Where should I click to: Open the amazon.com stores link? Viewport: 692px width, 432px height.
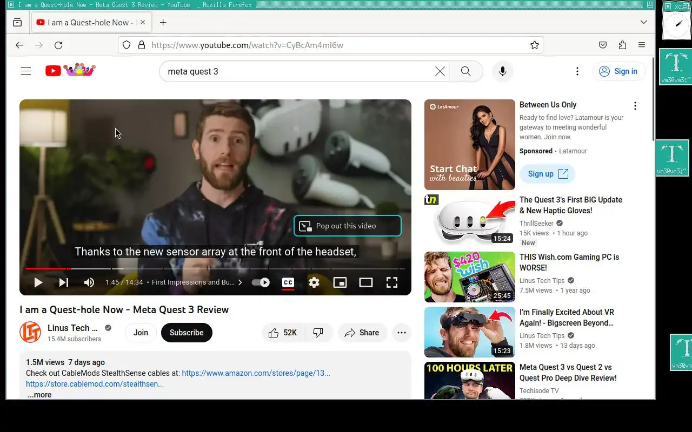(x=256, y=373)
